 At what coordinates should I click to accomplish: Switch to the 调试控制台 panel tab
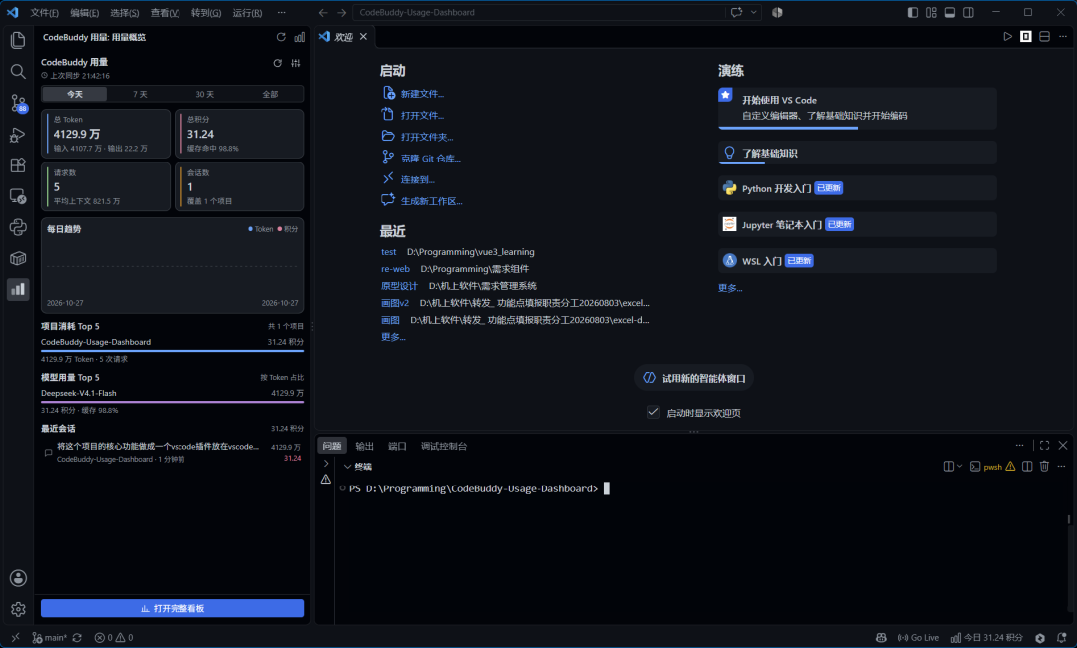444,446
